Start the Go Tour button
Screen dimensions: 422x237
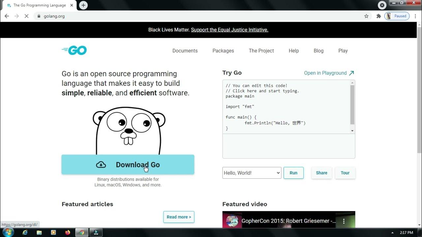coord(345,173)
